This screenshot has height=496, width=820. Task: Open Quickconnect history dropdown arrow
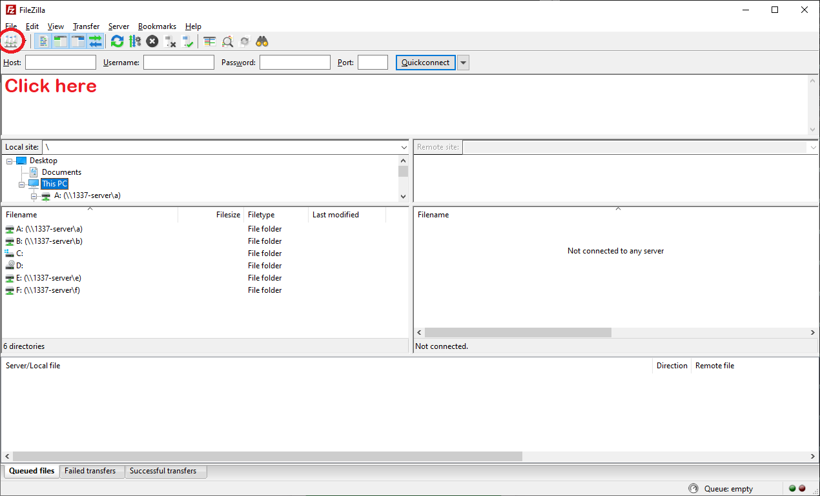tap(463, 63)
